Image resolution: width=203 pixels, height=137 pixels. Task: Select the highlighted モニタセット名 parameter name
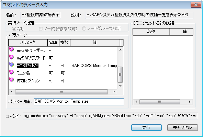(27, 66)
